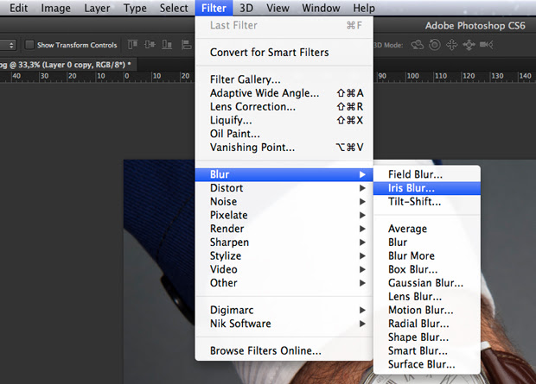Image resolution: width=536 pixels, height=384 pixels.
Task: Expand the Sharpen submenu
Action: point(284,242)
